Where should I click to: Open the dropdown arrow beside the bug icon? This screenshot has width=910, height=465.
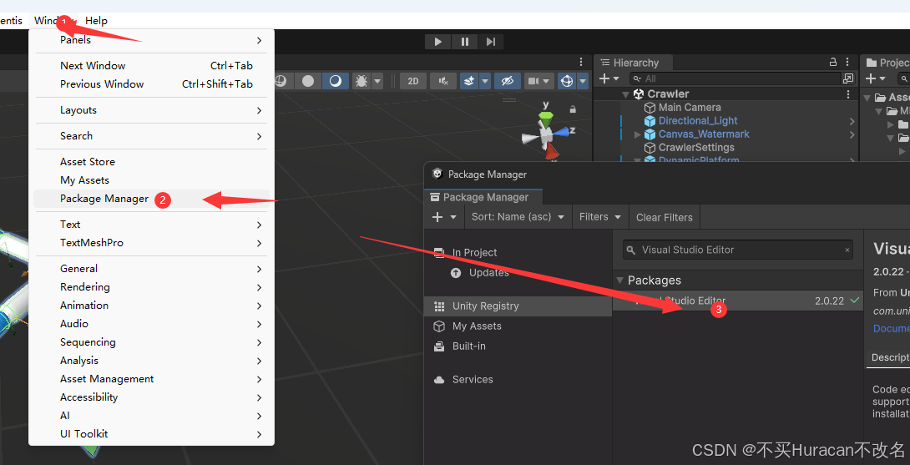coord(377,81)
